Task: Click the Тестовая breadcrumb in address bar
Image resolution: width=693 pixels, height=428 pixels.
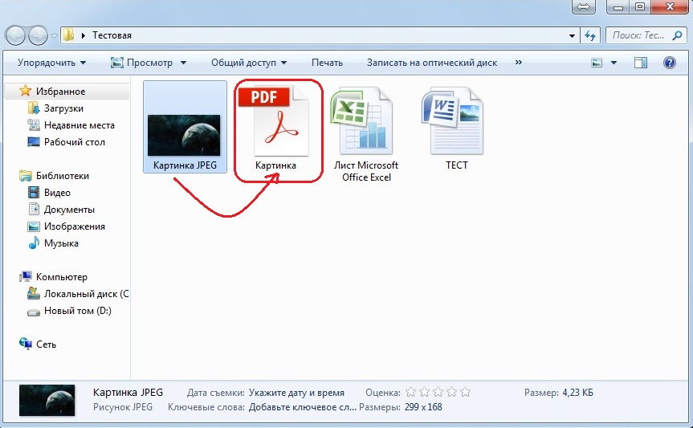Action: (x=112, y=35)
